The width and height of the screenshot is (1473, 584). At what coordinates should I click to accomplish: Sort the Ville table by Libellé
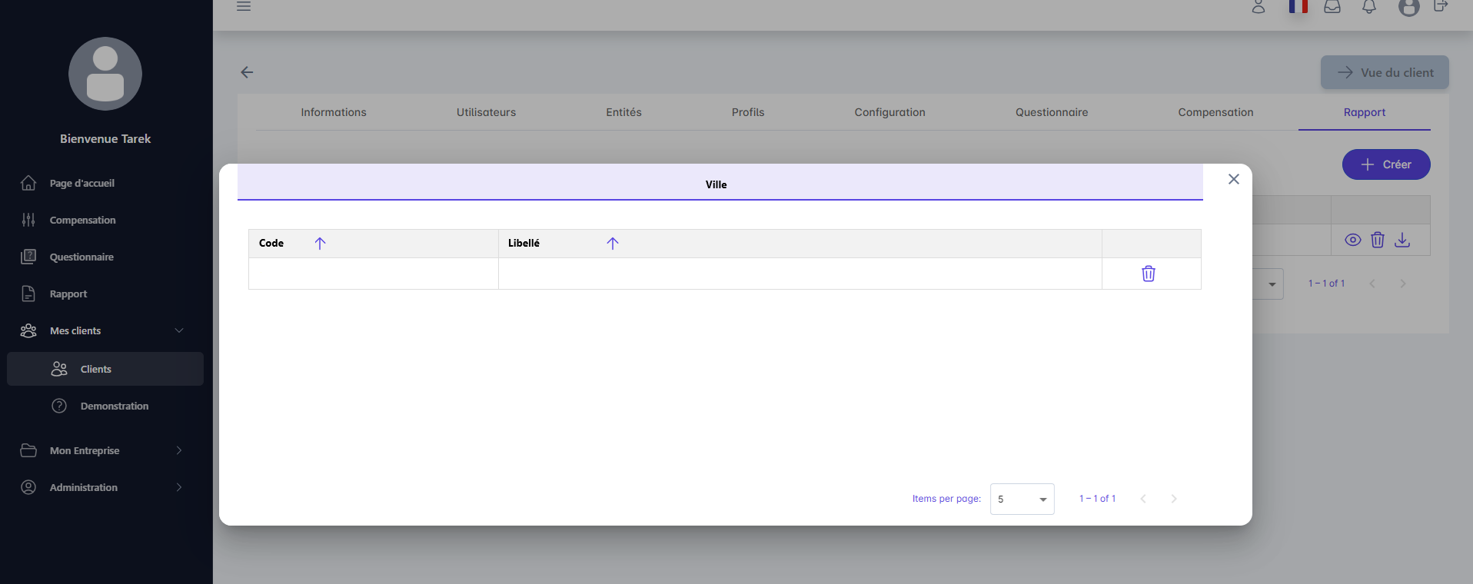612,243
